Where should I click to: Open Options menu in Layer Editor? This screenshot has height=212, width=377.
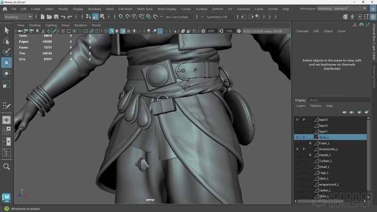316,105
